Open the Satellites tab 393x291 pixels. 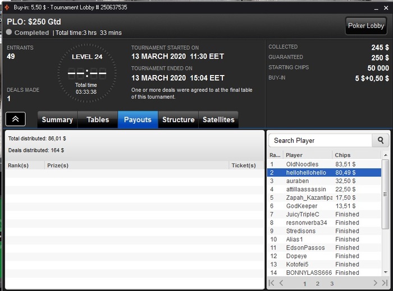(218, 120)
